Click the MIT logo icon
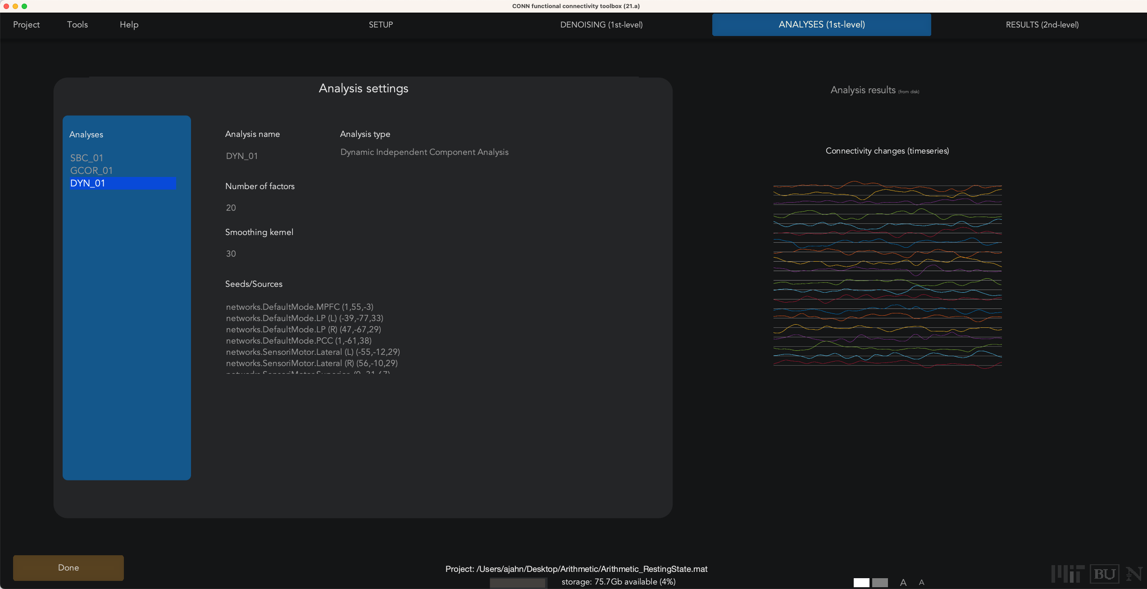1147x589 pixels. pos(1068,574)
